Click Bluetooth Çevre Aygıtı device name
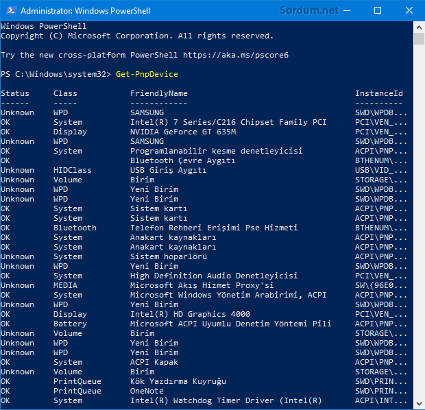 pyautogui.click(x=183, y=161)
